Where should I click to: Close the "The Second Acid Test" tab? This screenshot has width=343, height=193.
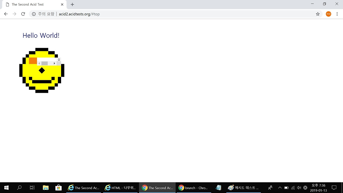(62, 4)
